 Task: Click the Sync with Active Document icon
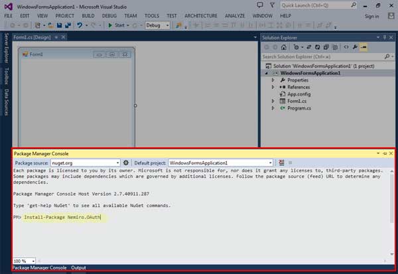[x=309, y=47]
